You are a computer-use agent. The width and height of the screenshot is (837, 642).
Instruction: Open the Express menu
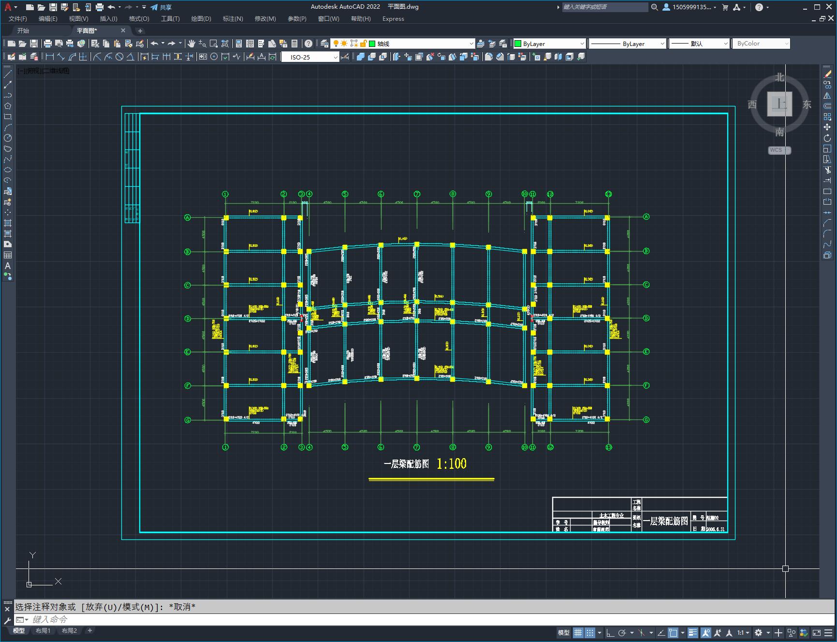coord(393,19)
